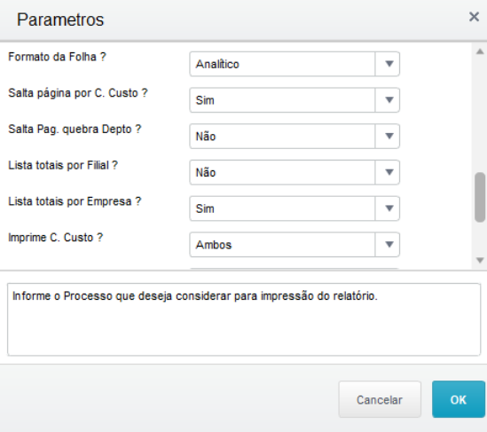Click the vertical scrollbar thumb
This screenshot has width=487, height=432.
[480, 197]
